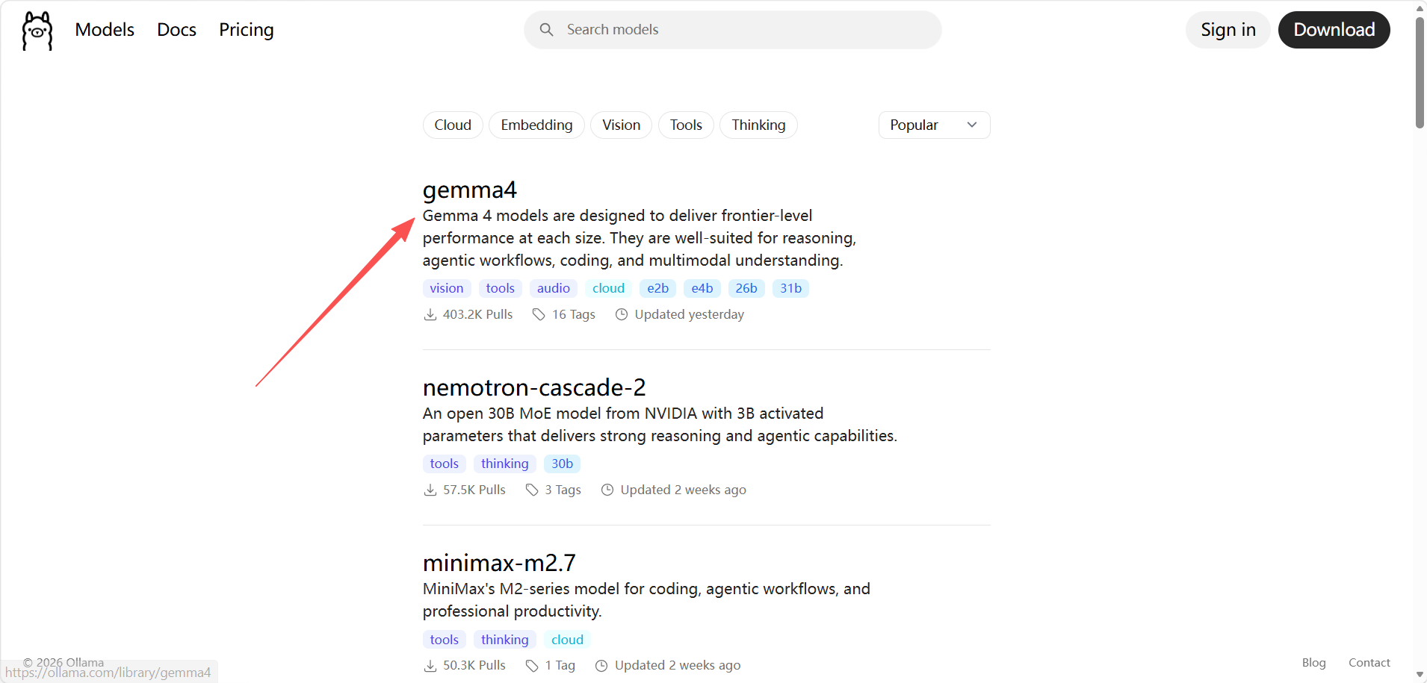The image size is (1427, 683).
Task: Toggle the Tools filter chip
Action: [686, 125]
